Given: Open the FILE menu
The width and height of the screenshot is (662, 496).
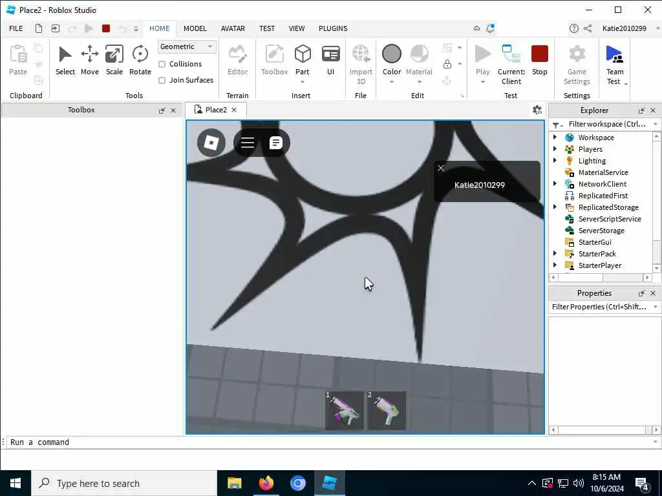Looking at the screenshot, I should point(16,28).
